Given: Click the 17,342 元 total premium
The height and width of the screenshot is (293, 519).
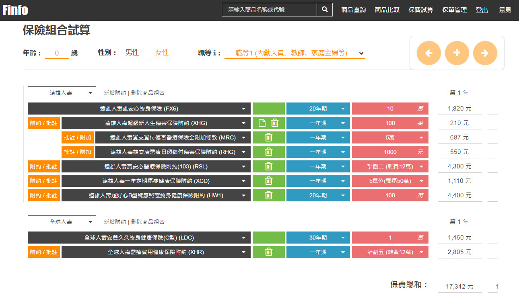Looking at the screenshot, I should point(459,287).
